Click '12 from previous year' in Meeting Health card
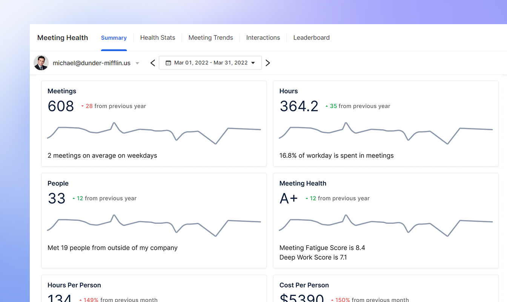The image size is (507, 302). coord(340,198)
